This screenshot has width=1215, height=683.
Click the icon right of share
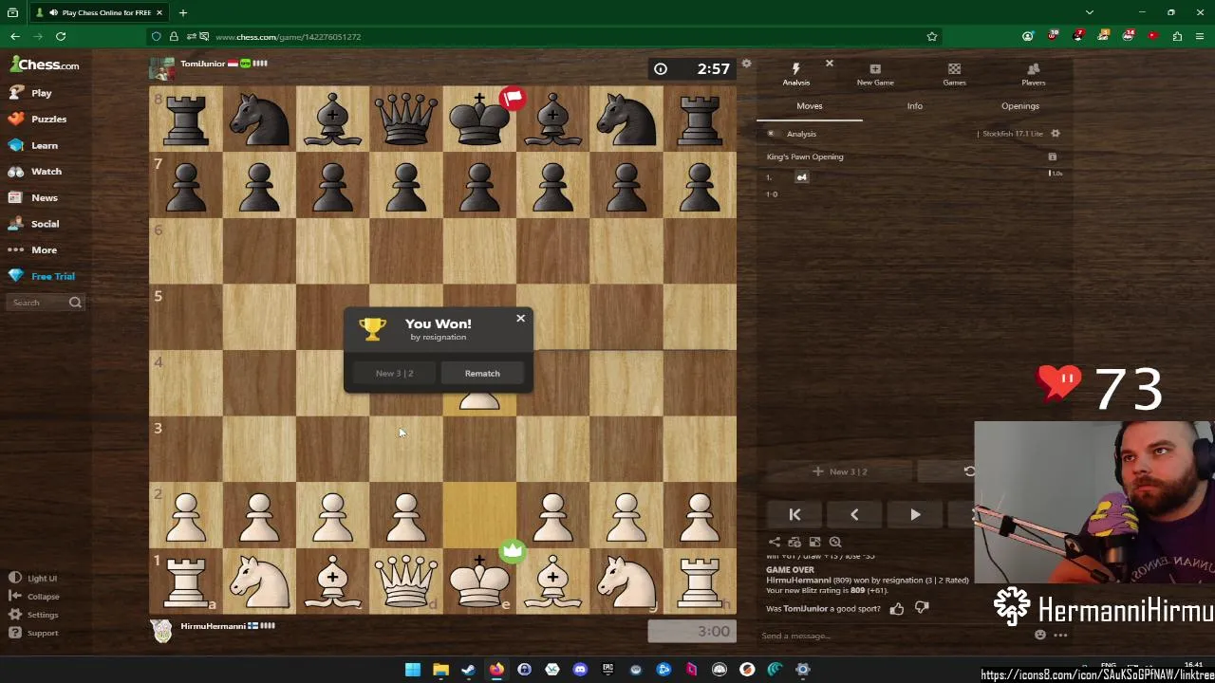(x=794, y=542)
